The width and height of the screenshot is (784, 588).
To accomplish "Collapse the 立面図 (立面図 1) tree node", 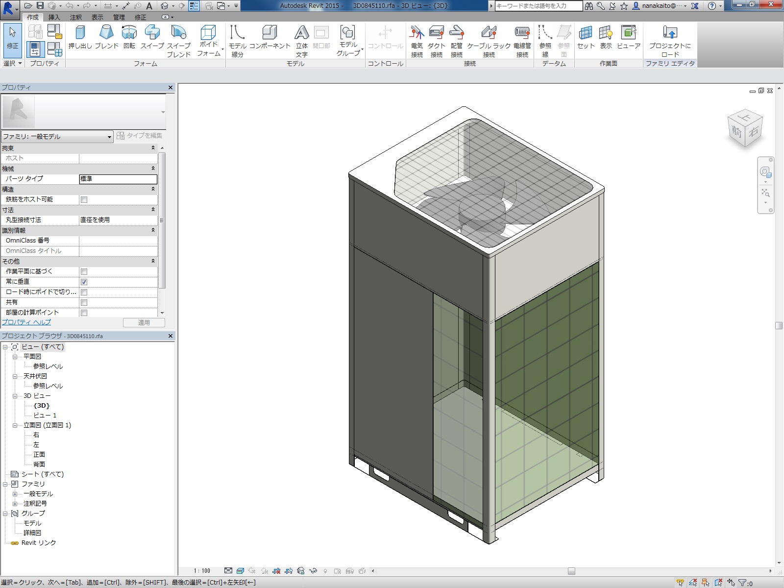I will pyautogui.click(x=15, y=425).
